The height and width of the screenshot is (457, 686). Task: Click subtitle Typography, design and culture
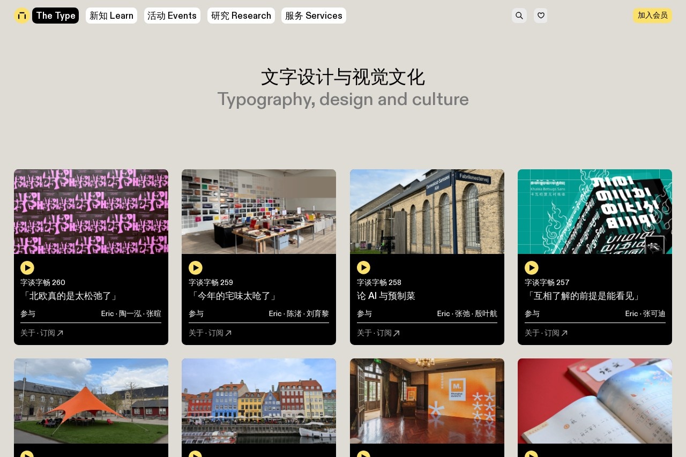[x=343, y=100]
